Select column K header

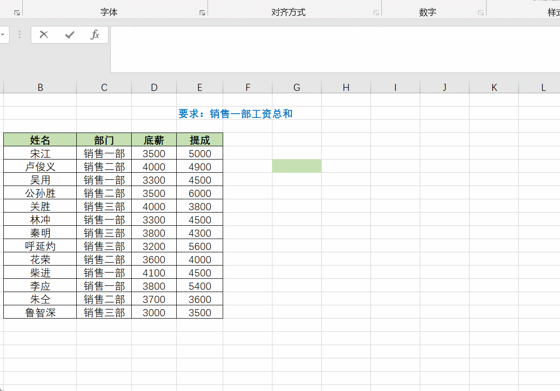click(x=494, y=88)
